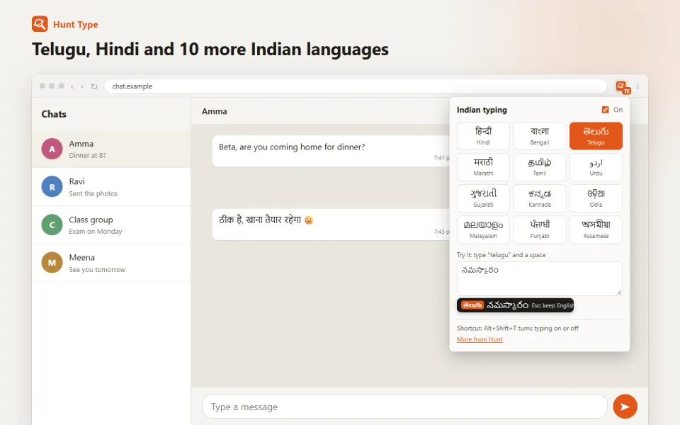Viewport: 680px width, 425px height.
Task: Open the More from Hunt link
Action: pyautogui.click(x=480, y=339)
